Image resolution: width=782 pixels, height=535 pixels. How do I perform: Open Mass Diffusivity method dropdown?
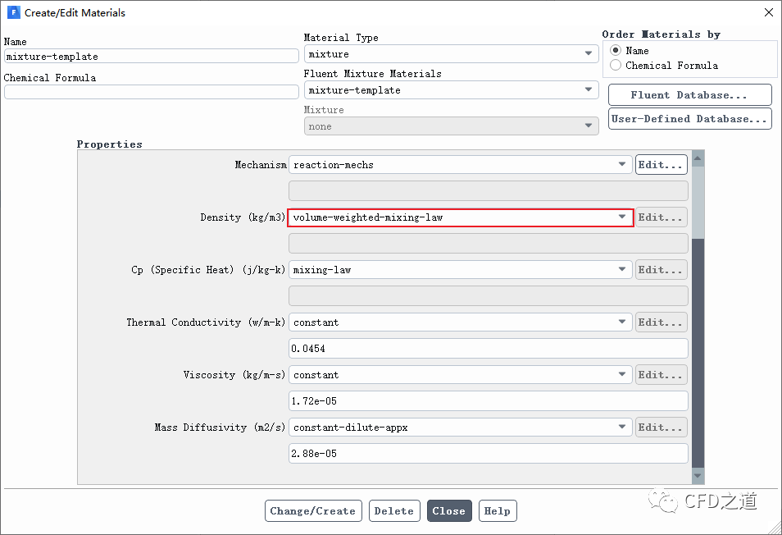(460, 428)
